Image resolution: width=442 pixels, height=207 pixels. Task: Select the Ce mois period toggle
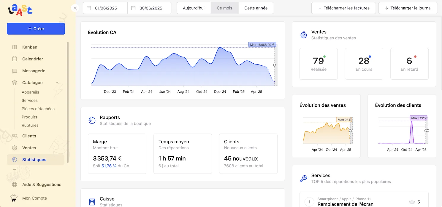point(224,8)
